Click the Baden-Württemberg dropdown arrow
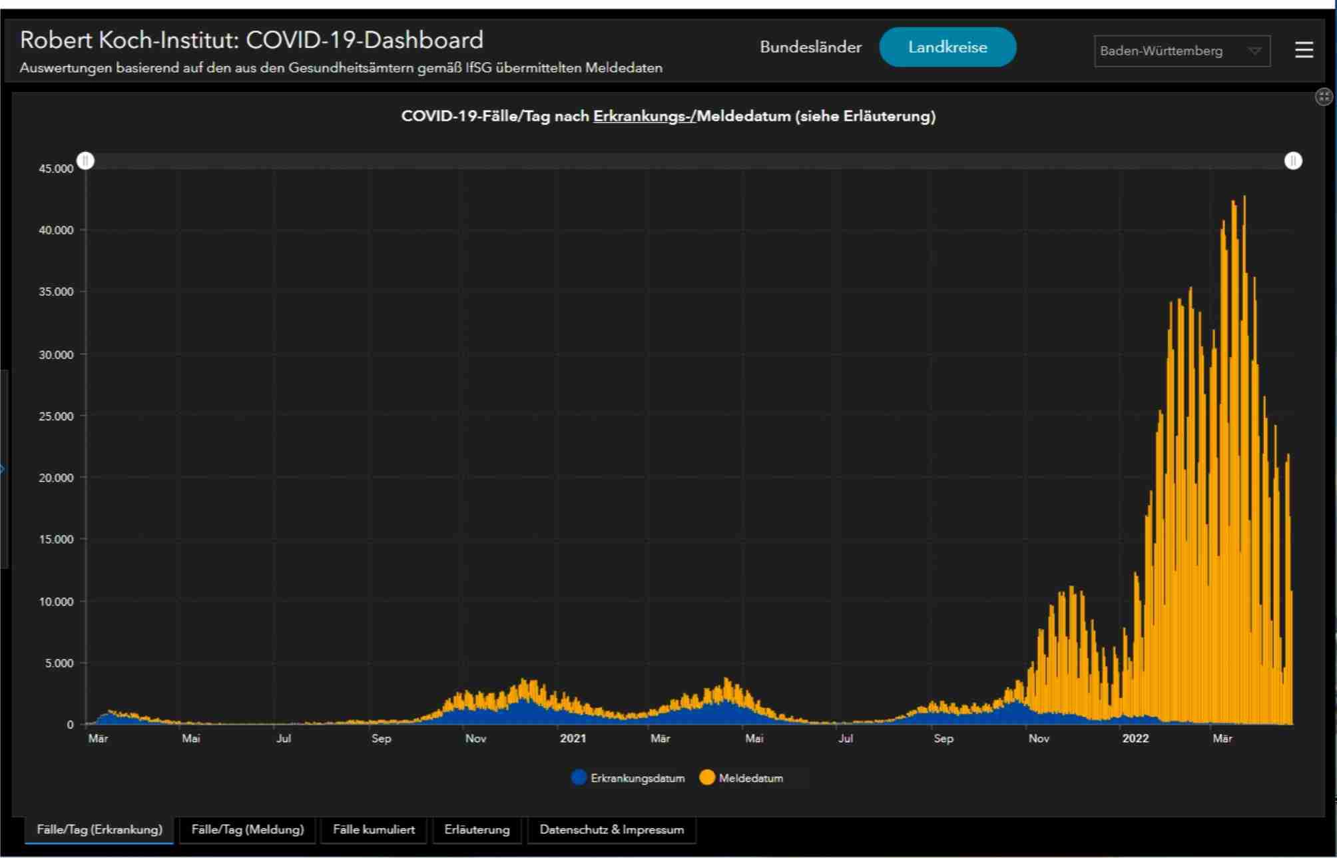 click(1254, 51)
